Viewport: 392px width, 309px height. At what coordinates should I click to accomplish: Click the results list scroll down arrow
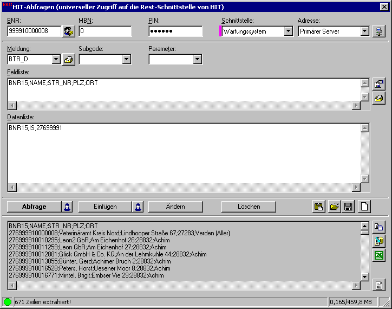point(365,276)
